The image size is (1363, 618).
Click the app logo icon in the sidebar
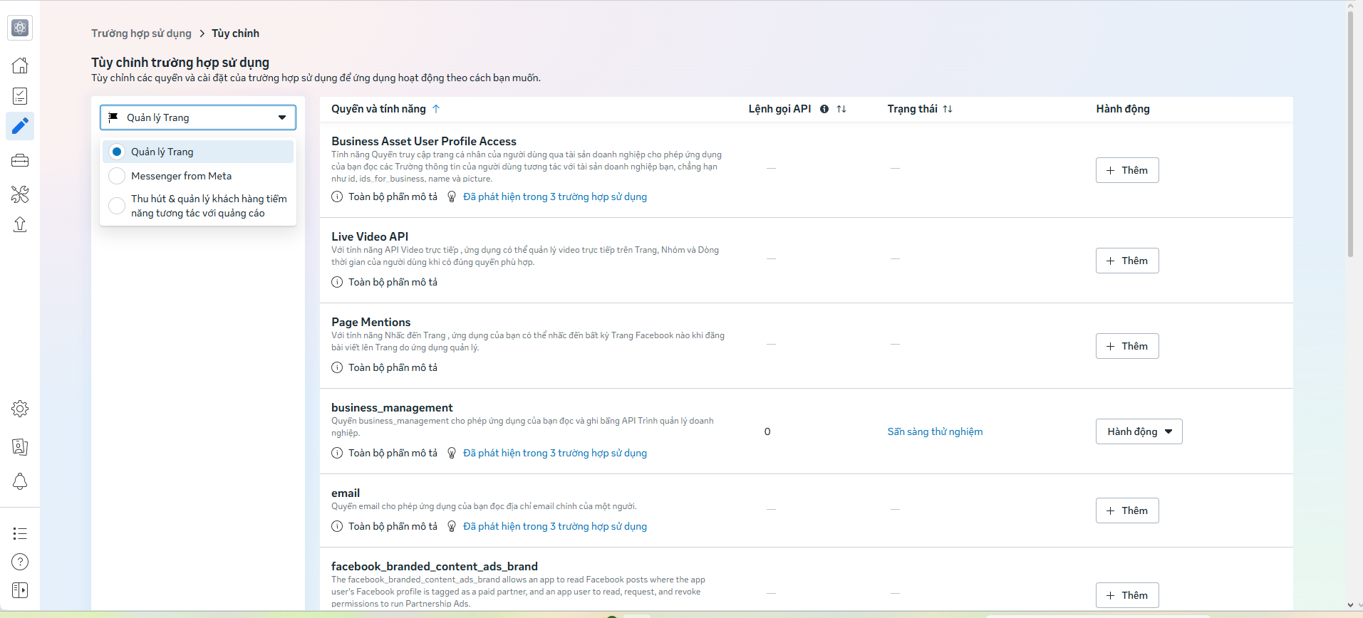(x=20, y=28)
